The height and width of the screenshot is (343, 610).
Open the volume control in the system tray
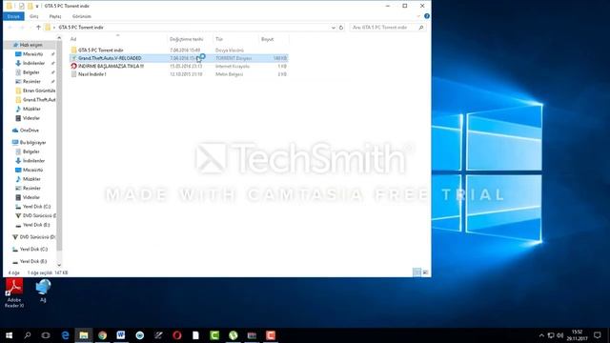coord(560,335)
